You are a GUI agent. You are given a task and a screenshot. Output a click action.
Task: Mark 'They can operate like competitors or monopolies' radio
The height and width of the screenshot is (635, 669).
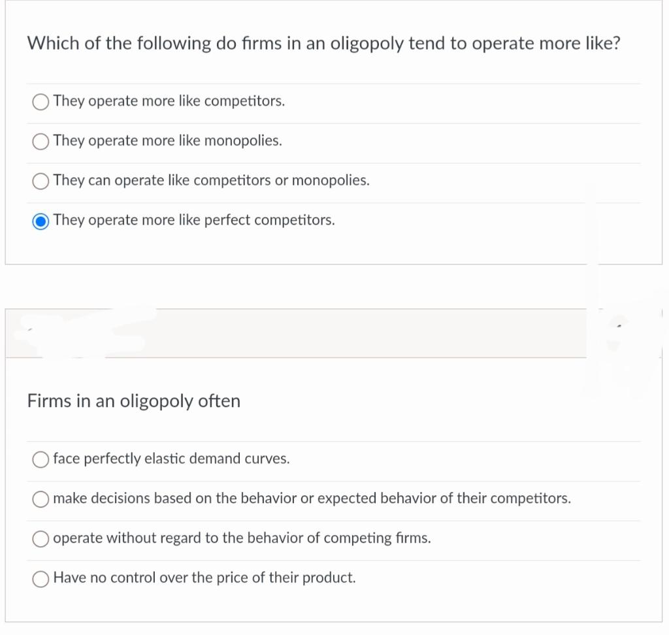[41, 181]
